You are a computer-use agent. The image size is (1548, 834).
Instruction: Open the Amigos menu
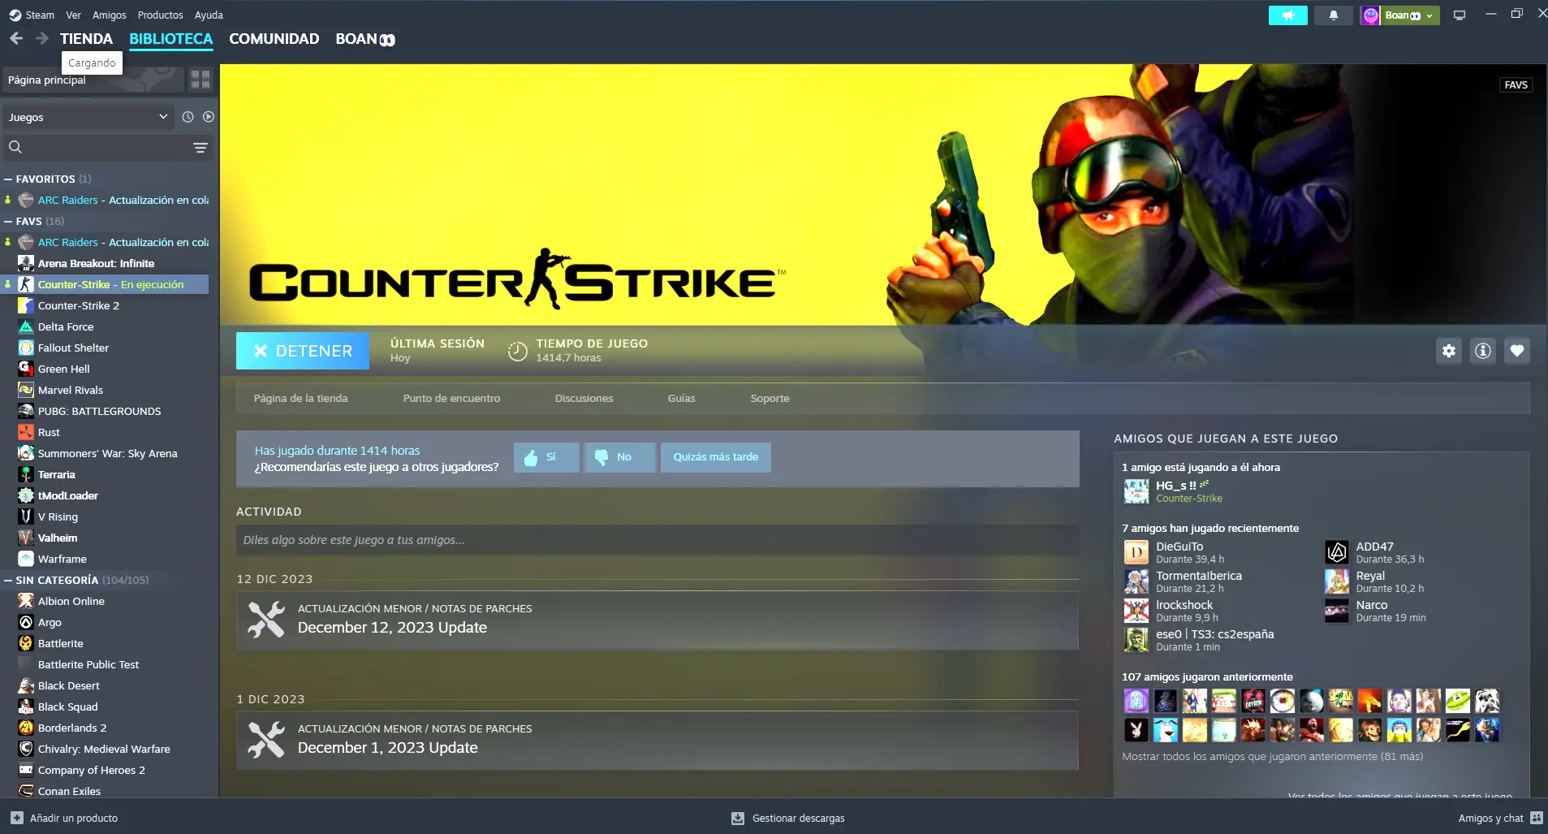pyautogui.click(x=110, y=15)
